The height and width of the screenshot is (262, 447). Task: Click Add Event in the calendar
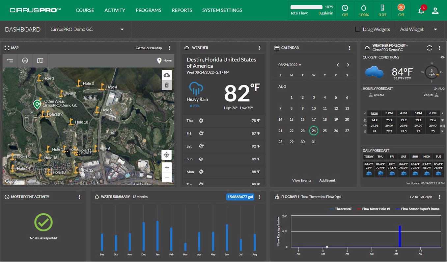pyautogui.click(x=327, y=180)
